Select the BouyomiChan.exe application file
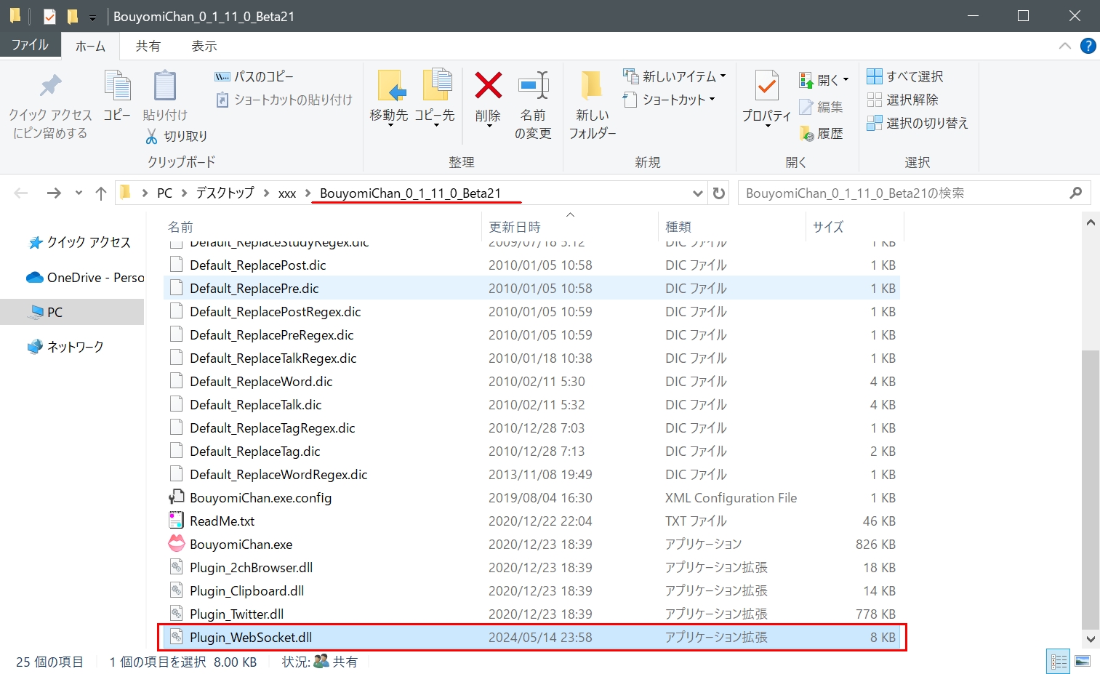The image size is (1100, 674). coord(532,544)
